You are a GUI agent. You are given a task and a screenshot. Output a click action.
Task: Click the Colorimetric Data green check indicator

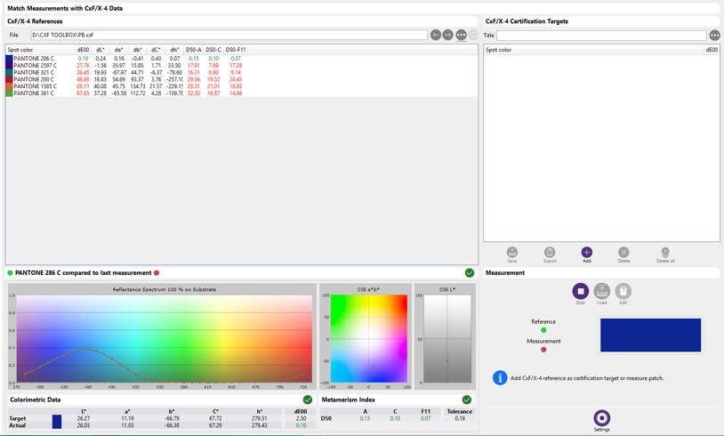[308, 400]
